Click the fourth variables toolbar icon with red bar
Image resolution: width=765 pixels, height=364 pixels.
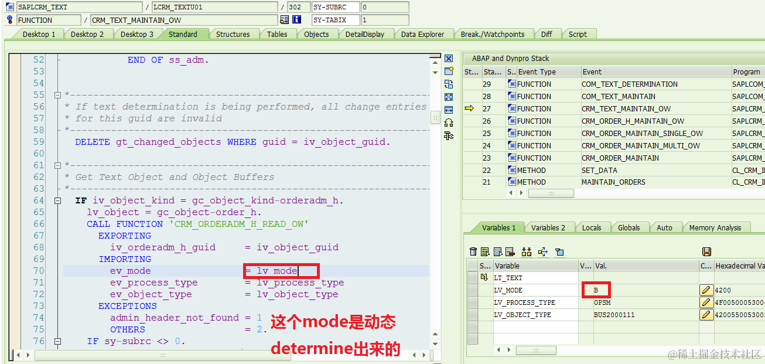(510, 251)
